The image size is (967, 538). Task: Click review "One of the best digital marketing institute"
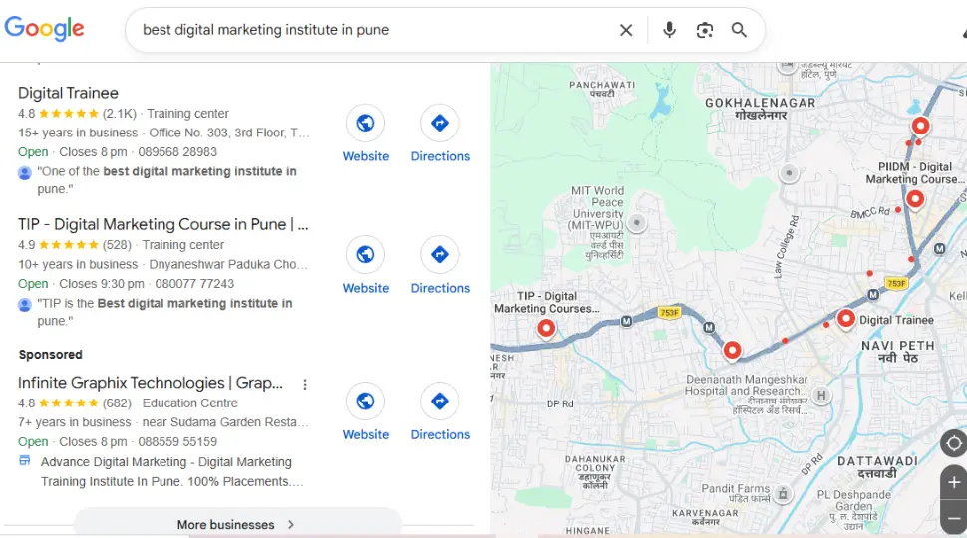tap(166, 180)
